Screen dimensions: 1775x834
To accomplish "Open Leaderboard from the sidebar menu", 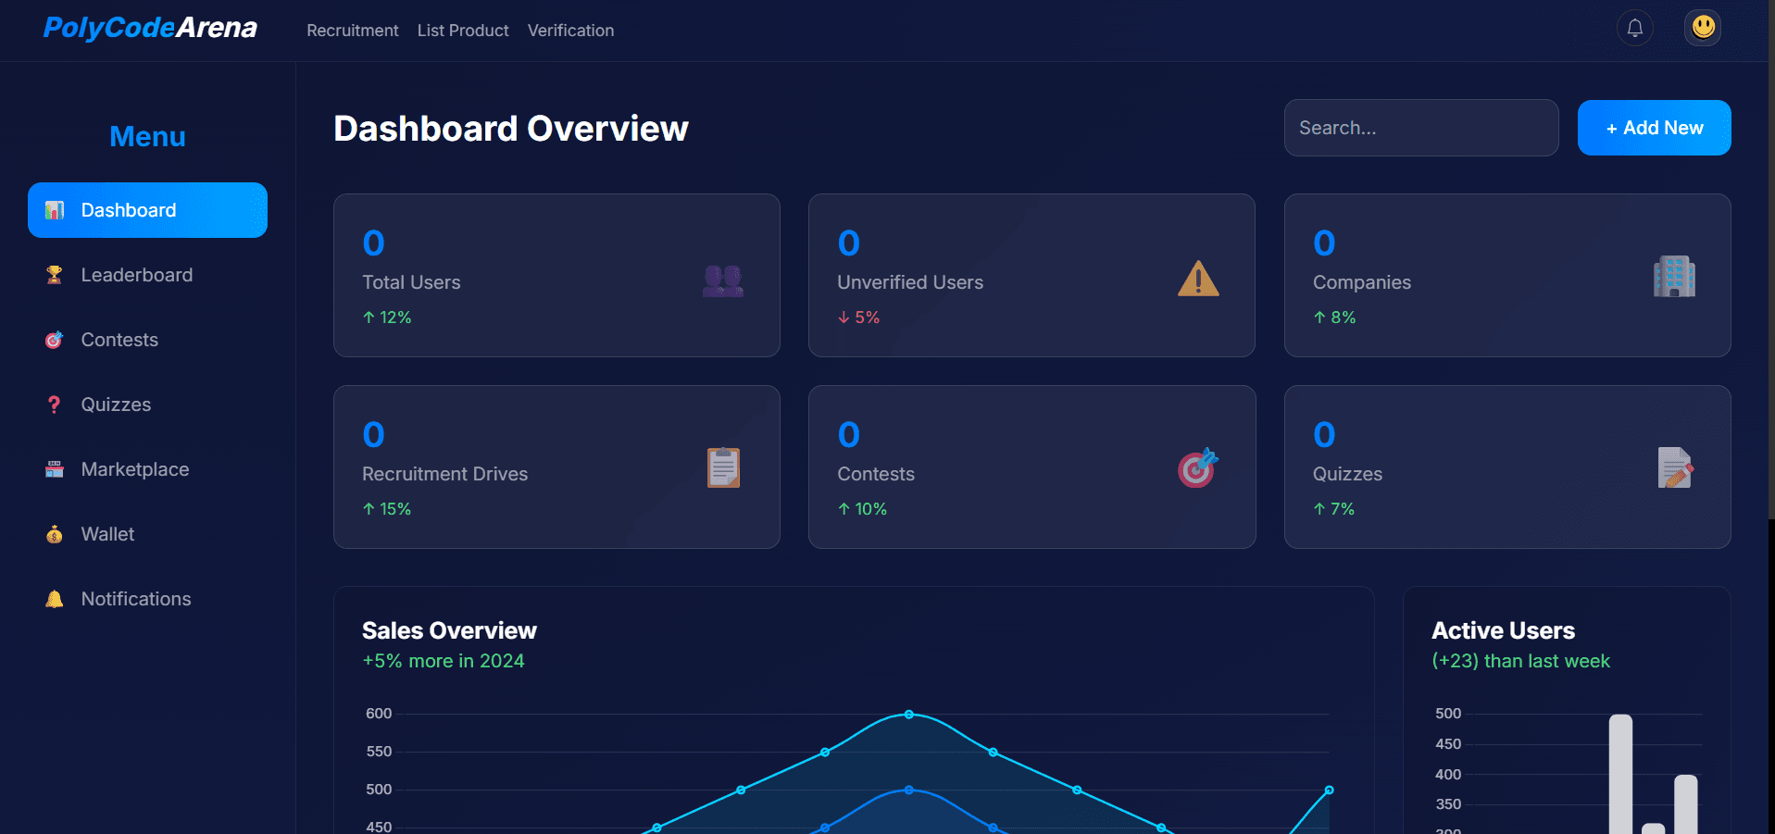I will pyautogui.click(x=136, y=275).
